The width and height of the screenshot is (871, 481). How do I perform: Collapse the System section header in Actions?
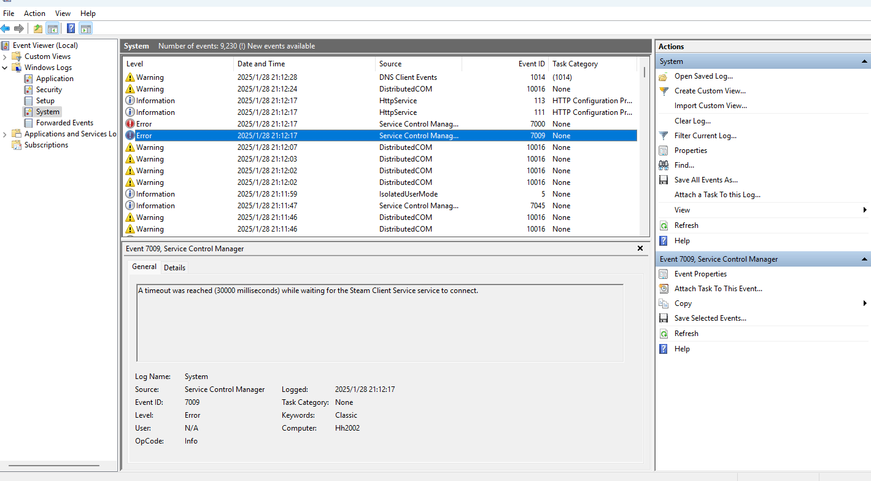(864, 61)
